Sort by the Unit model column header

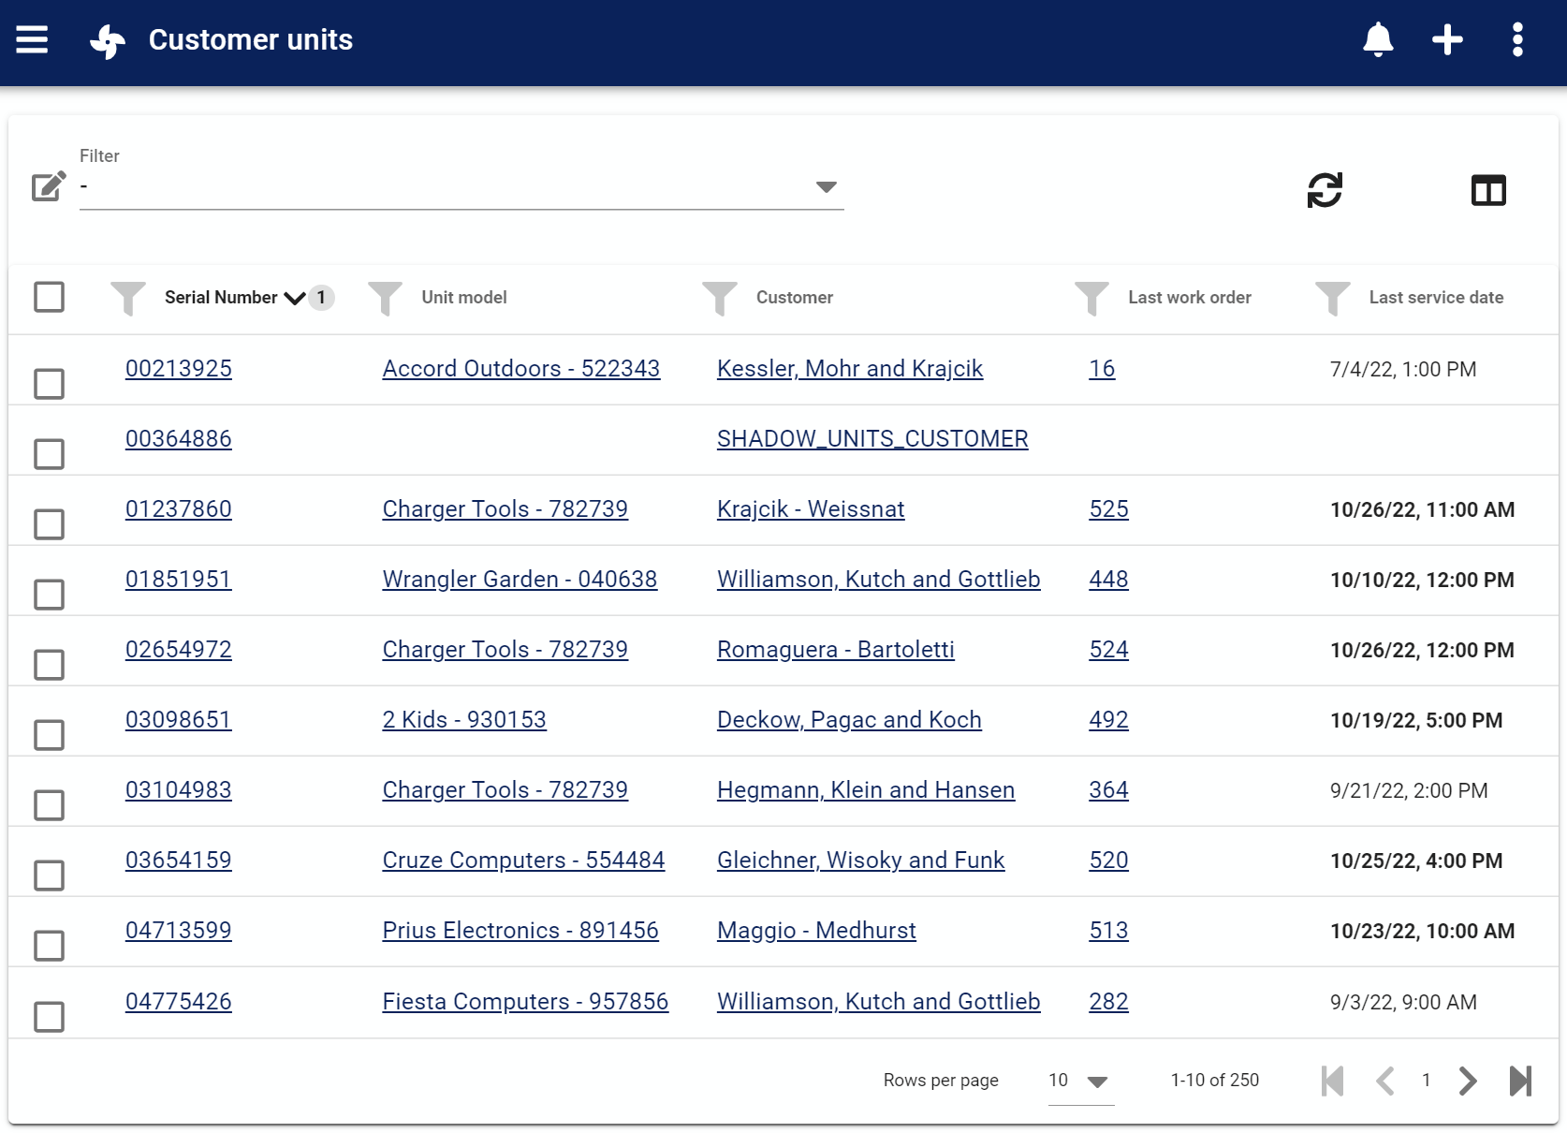[464, 297]
